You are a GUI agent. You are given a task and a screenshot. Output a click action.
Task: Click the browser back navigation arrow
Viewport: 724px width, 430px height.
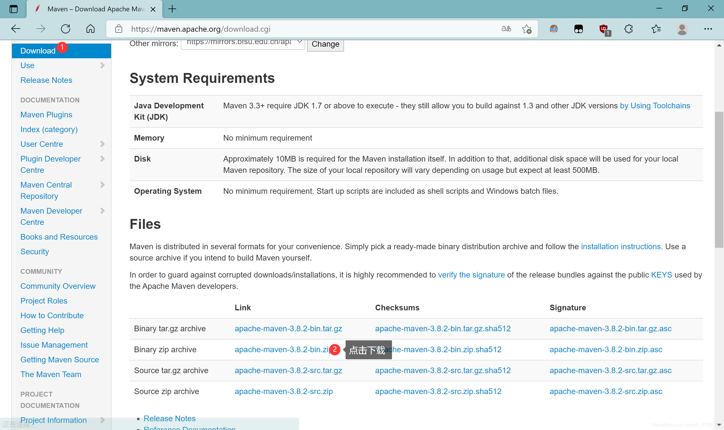(15, 29)
